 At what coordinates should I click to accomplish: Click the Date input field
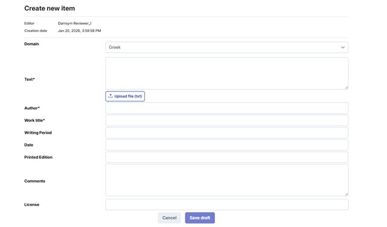coord(227,145)
